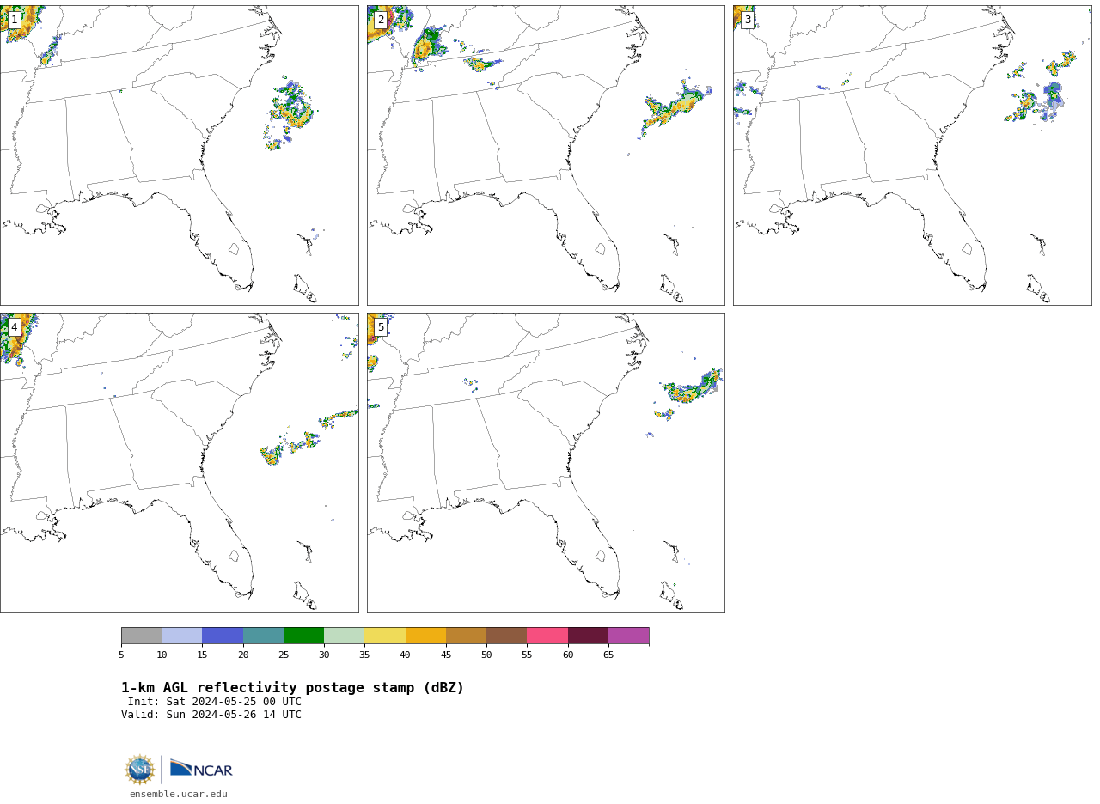Click the member number label '5'

381,327
